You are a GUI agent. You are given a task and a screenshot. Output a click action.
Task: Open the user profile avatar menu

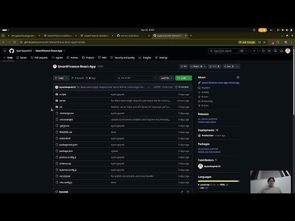click(x=288, y=51)
